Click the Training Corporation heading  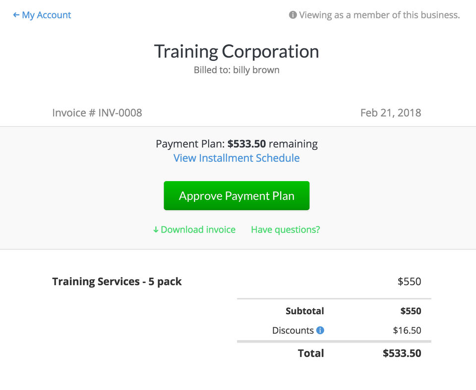point(237,51)
